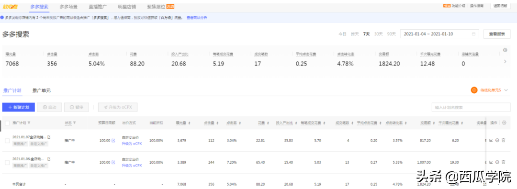
Task: Switch to 聚焦展位 top tab
Action: tap(156, 7)
